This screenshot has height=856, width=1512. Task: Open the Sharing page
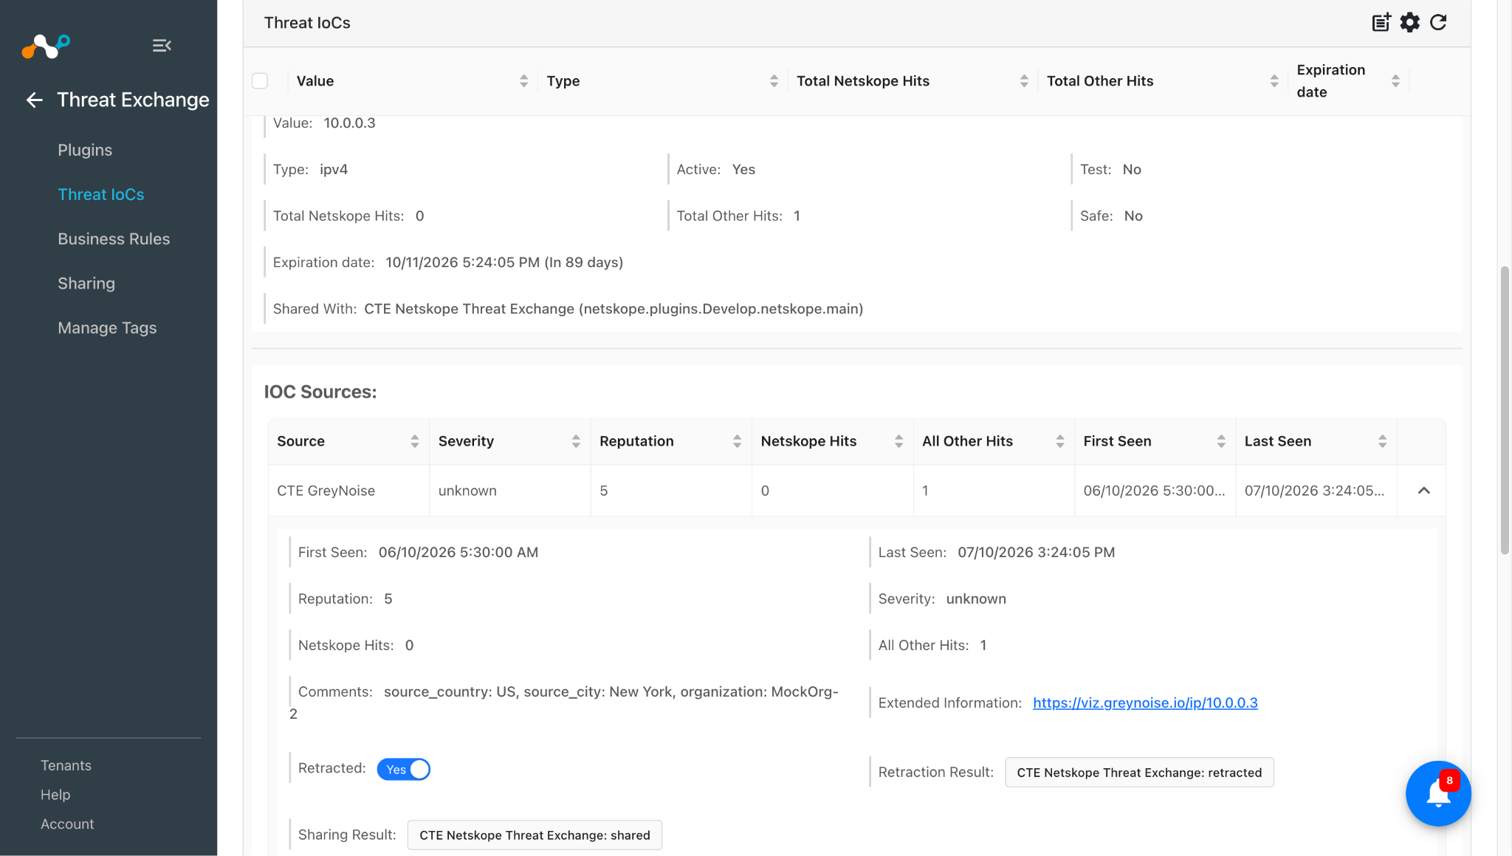click(x=86, y=283)
